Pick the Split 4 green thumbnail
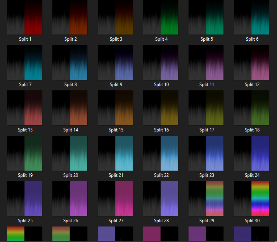Viewport: 277px width, 242px height. 161,17
